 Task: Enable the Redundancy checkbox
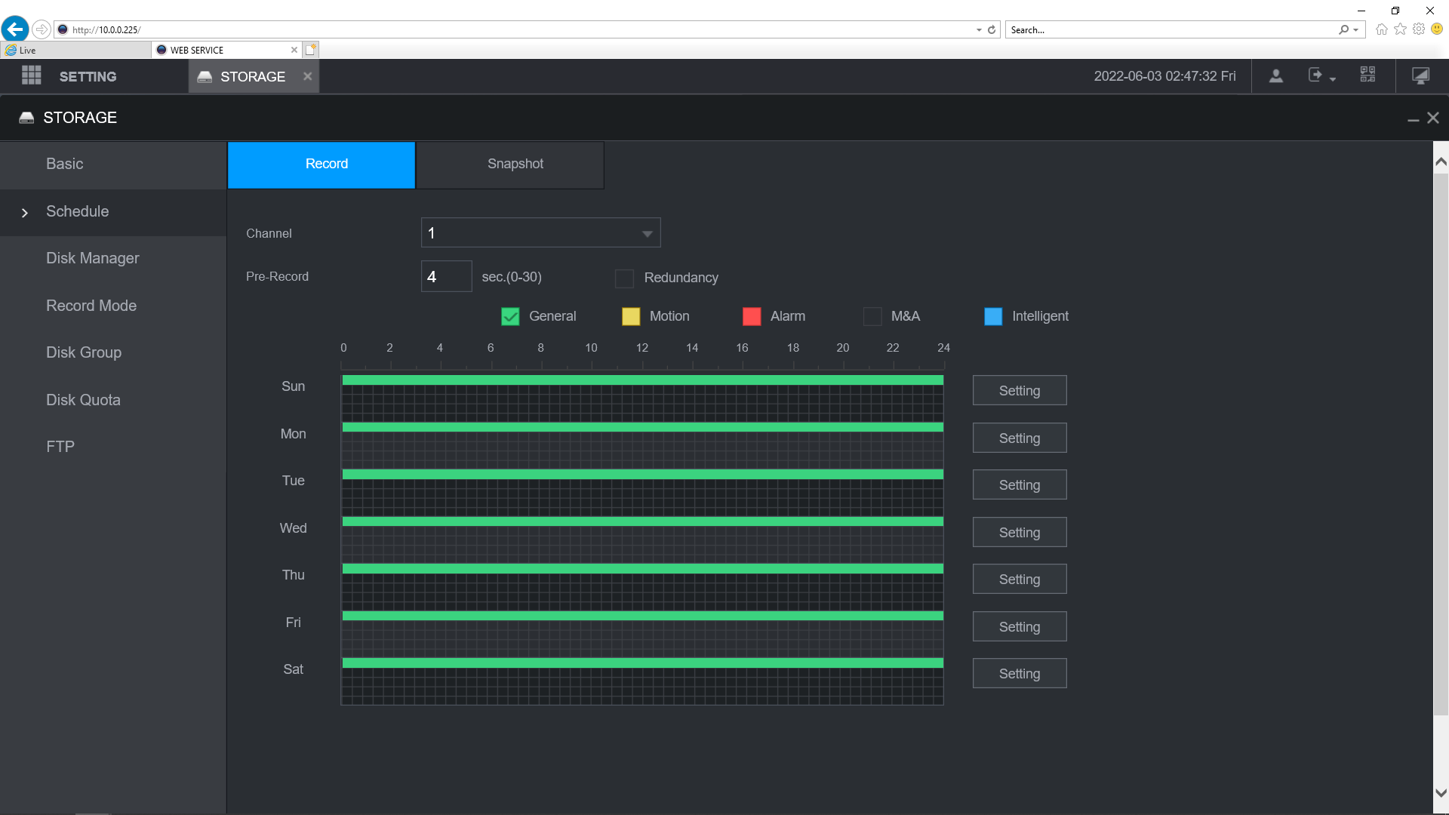point(624,278)
